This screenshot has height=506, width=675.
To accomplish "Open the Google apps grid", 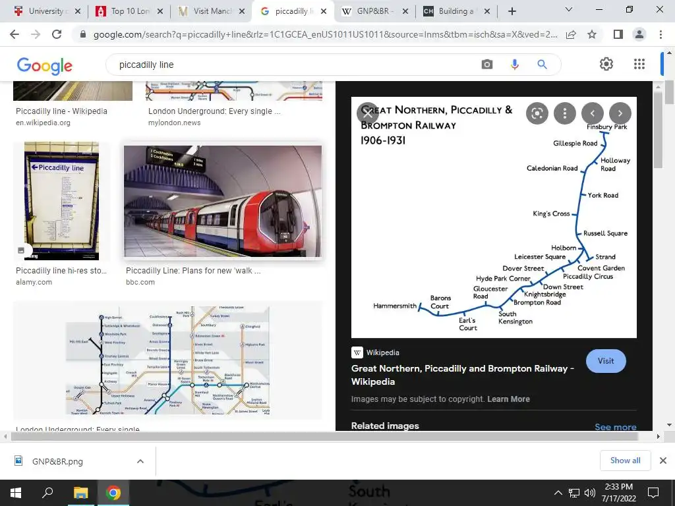I will click(639, 64).
